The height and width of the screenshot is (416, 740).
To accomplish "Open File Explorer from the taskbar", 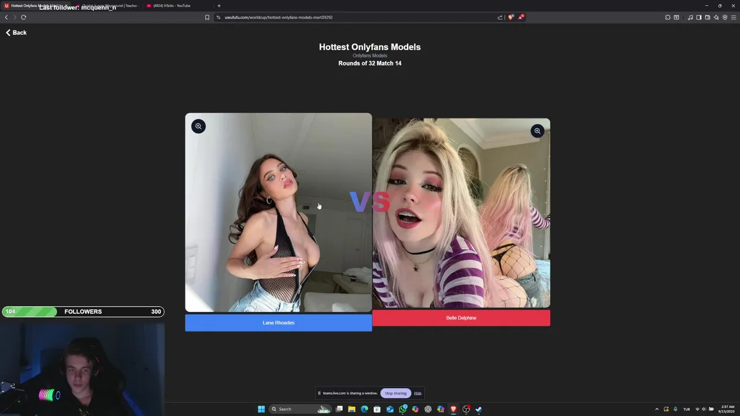I will coord(351,409).
